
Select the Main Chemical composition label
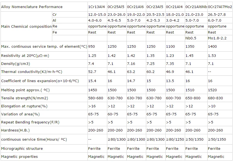26,27
